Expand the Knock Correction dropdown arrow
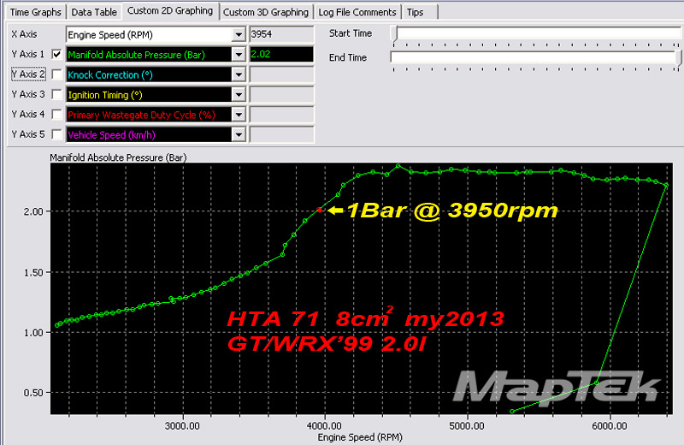Viewport: 684px width, 445px height. [x=239, y=75]
